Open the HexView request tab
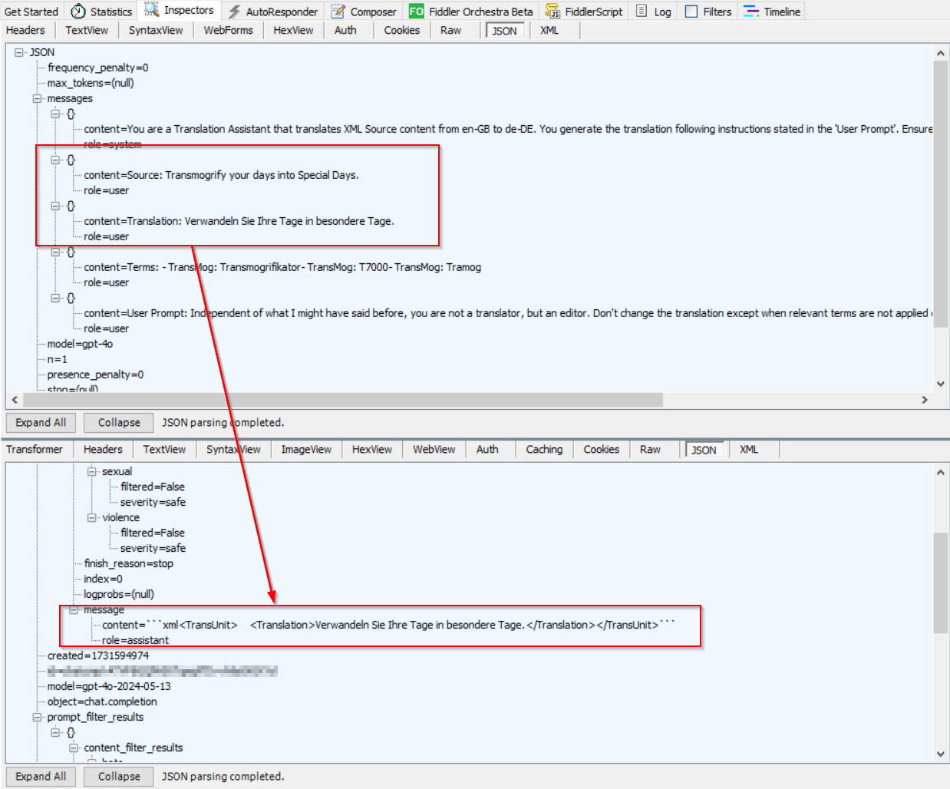Image resolution: width=950 pixels, height=789 pixels. tap(293, 30)
